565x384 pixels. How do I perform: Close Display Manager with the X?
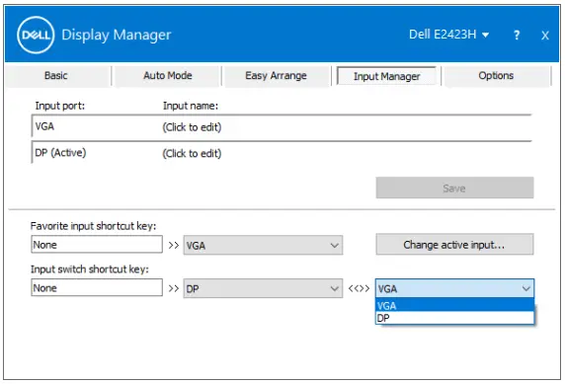tap(545, 36)
